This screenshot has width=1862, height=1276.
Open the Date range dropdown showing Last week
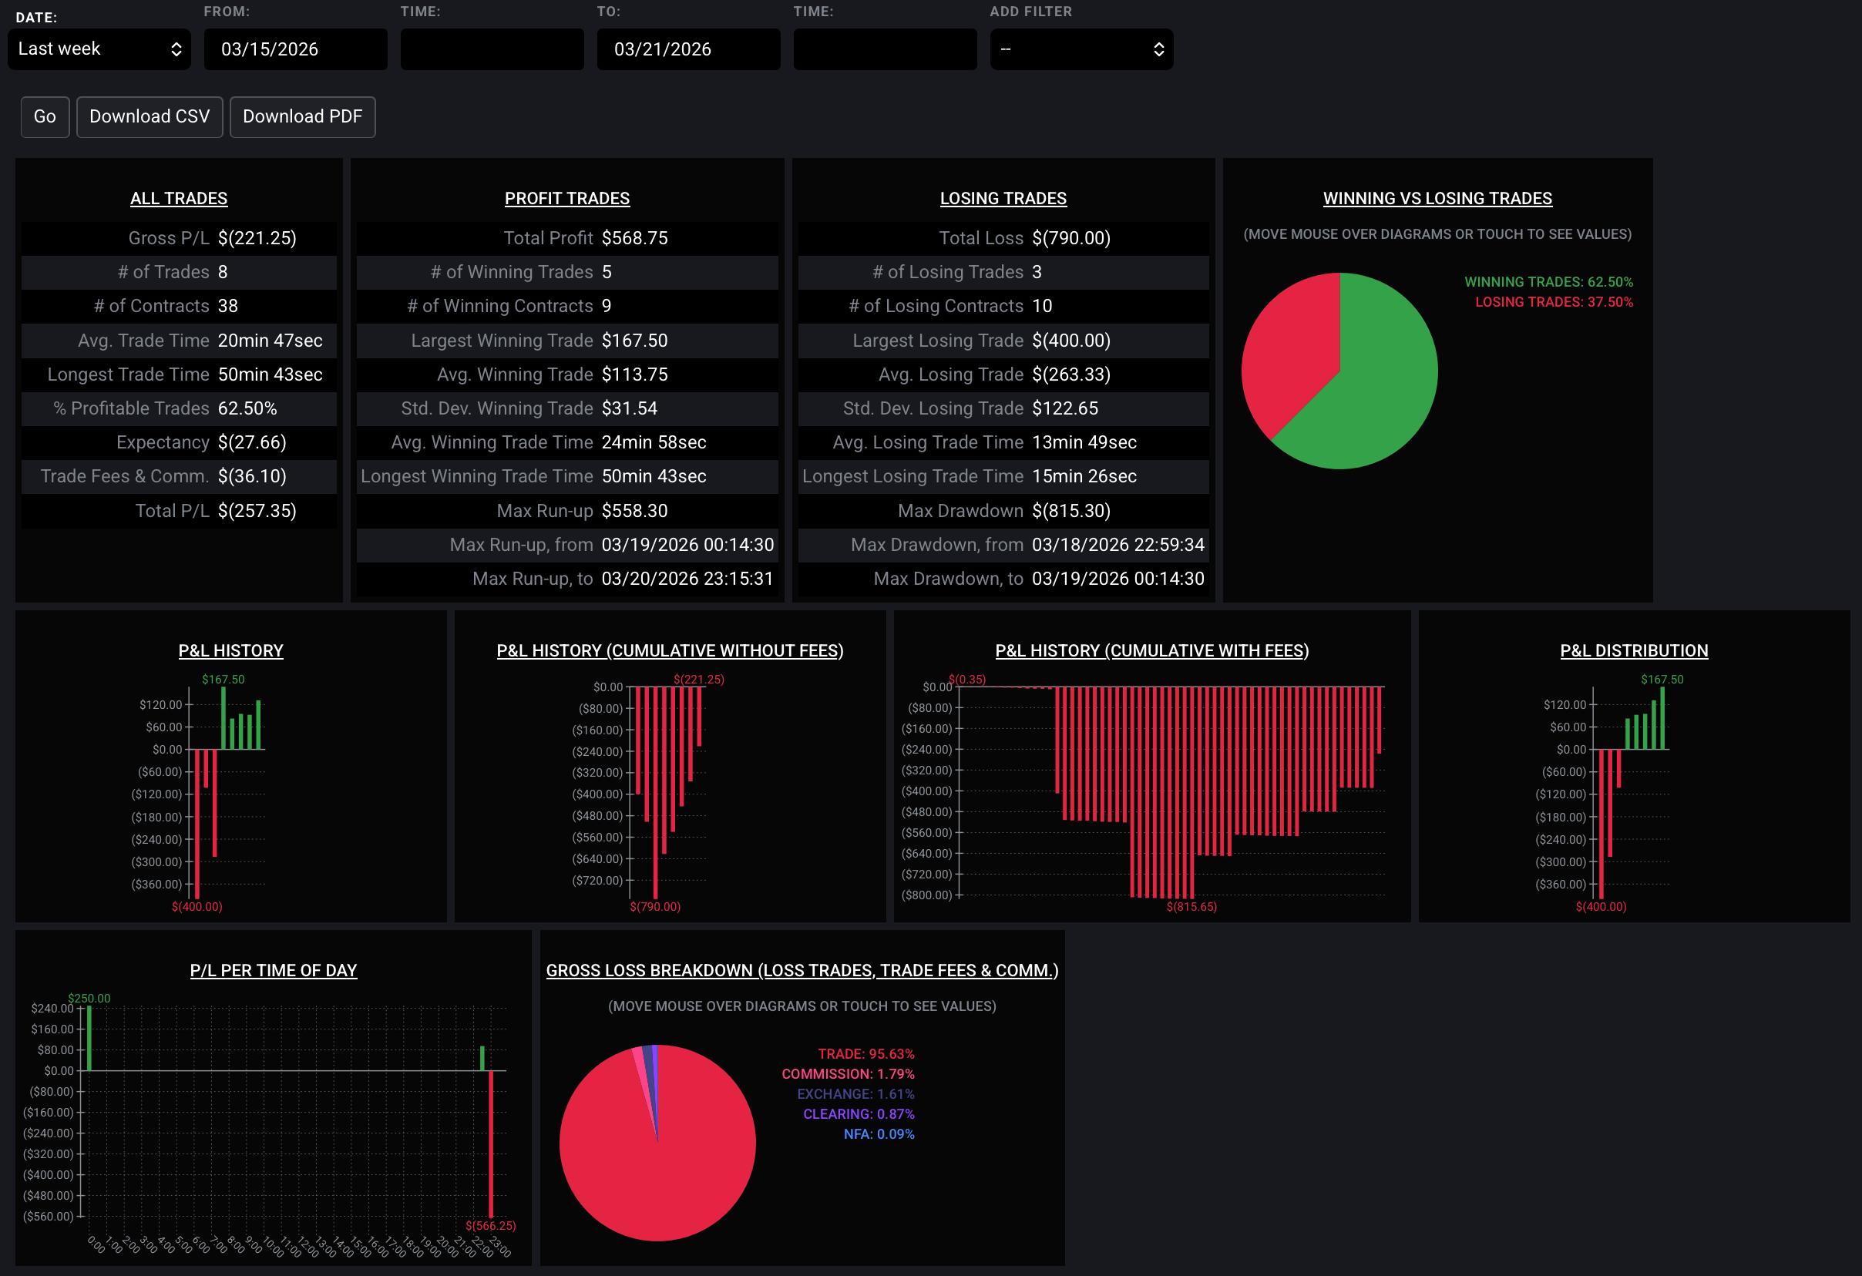tap(99, 49)
